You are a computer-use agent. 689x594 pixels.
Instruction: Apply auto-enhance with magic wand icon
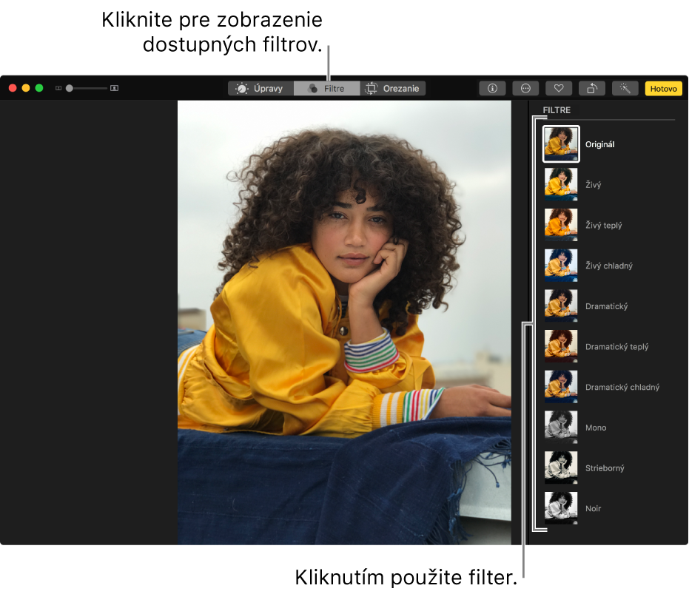click(x=625, y=88)
